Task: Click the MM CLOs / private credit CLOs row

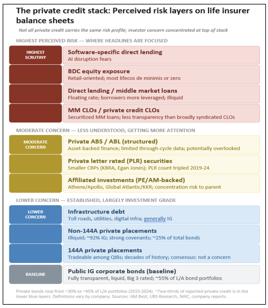Action: (161, 113)
